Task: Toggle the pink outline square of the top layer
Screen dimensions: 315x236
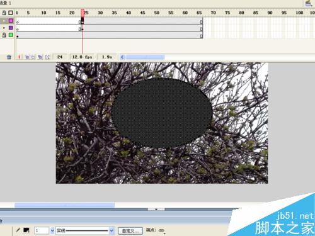Action: [11, 21]
